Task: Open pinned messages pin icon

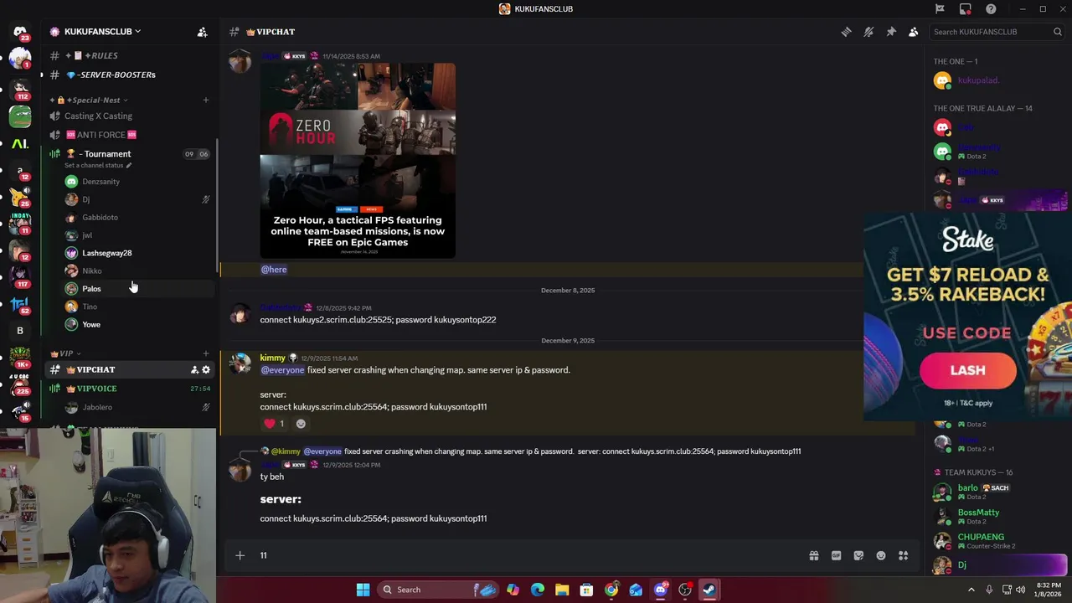Action: [891, 32]
